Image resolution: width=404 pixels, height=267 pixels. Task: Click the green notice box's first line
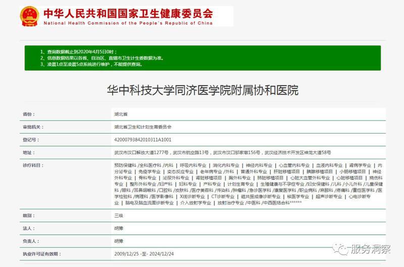[82, 52]
